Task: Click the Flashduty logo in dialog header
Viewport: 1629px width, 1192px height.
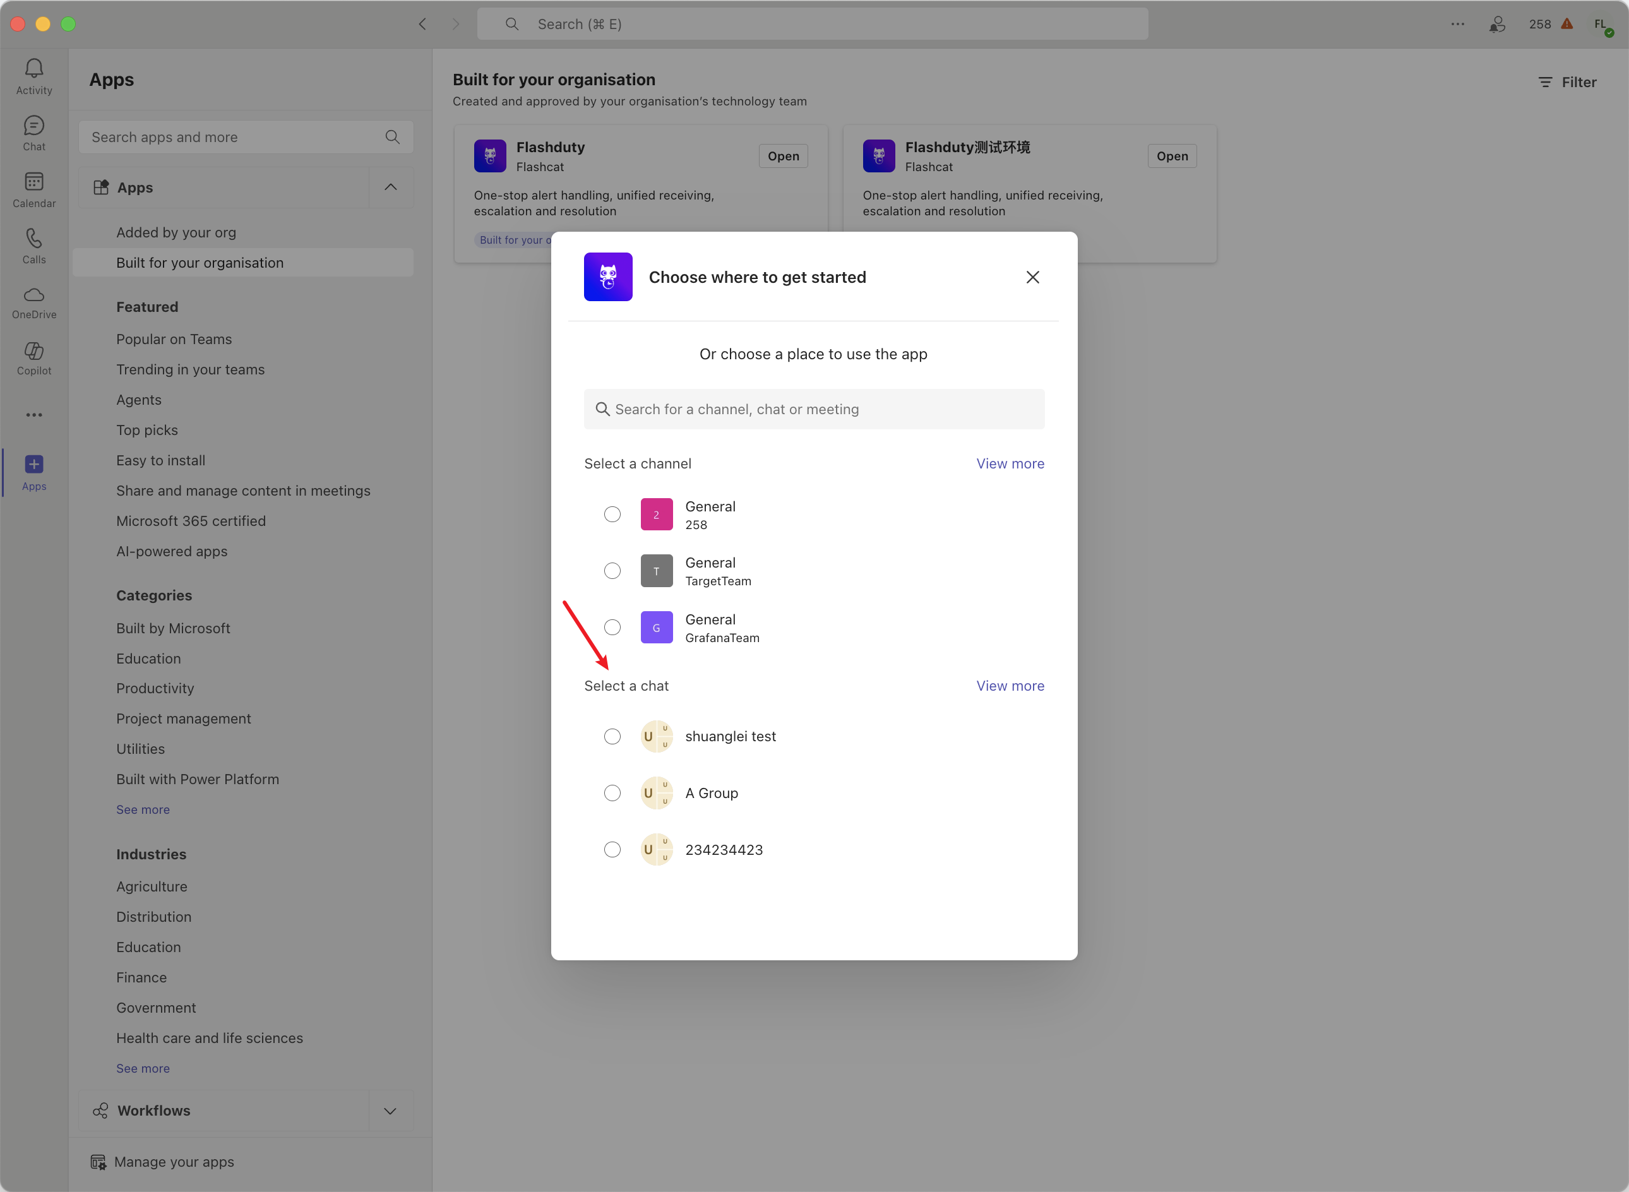Action: tap(608, 277)
